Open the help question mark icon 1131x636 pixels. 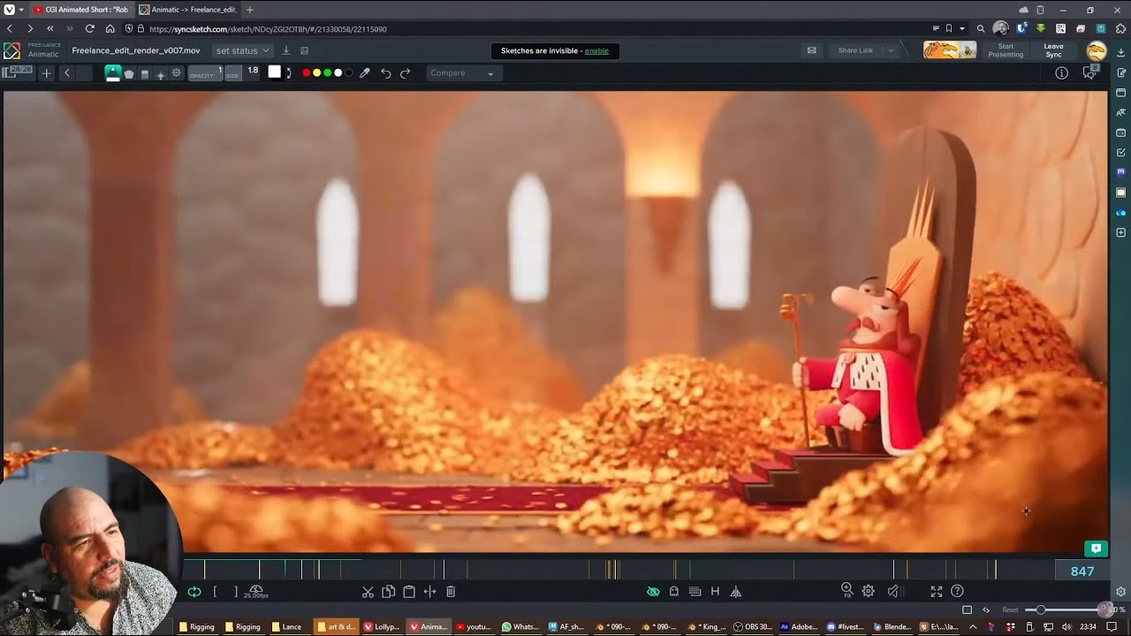[x=957, y=592]
